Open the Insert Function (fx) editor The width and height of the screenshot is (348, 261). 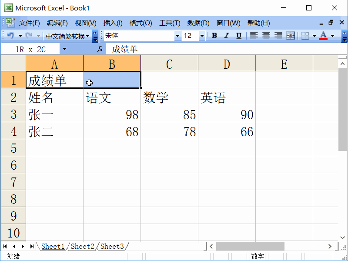[99, 49]
